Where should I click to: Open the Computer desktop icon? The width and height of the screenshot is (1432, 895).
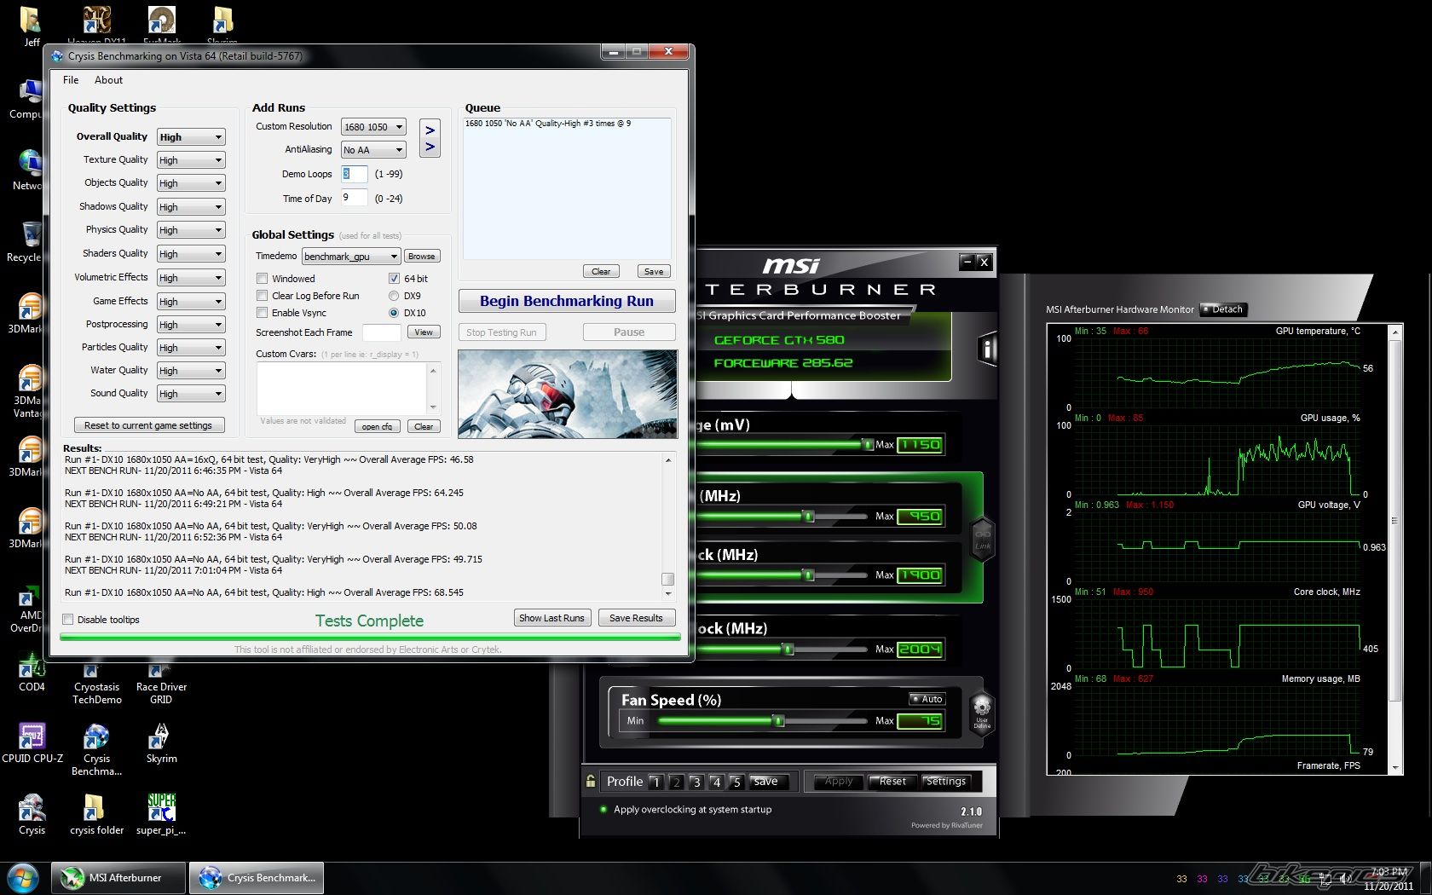[26, 98]
